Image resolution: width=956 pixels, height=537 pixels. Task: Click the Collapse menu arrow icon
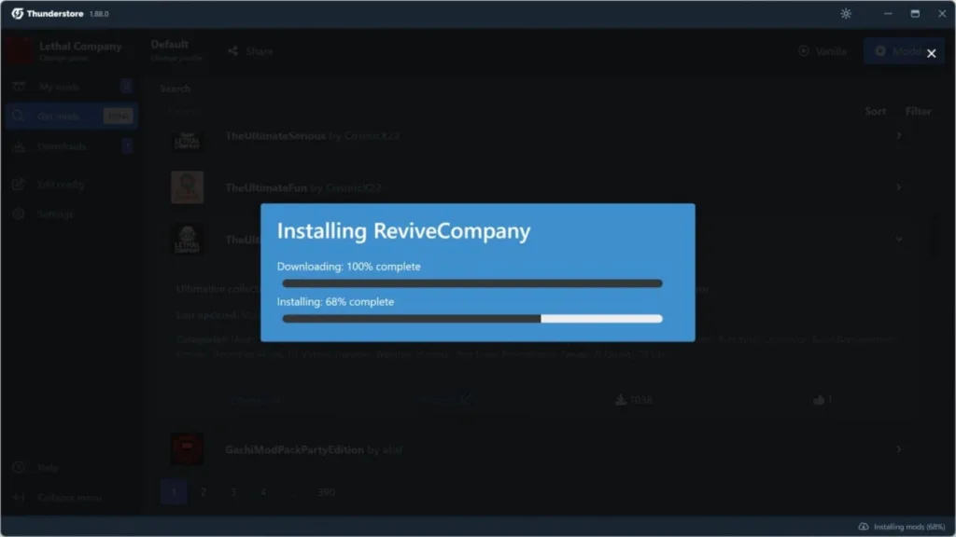(19, 497)
